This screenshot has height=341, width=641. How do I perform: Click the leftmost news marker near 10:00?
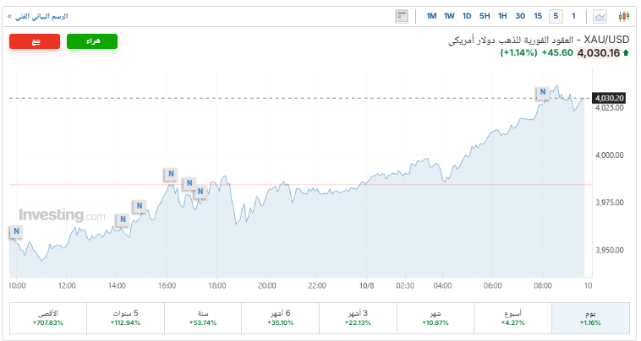click(15, 231)
